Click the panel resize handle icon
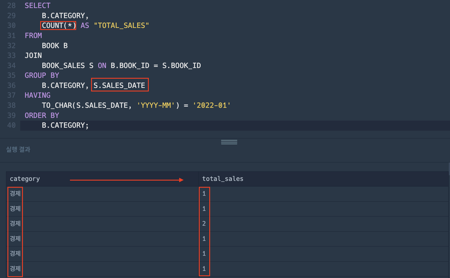 (229, 142)
